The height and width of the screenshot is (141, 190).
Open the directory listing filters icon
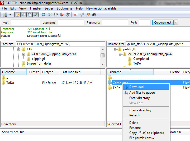76,15
